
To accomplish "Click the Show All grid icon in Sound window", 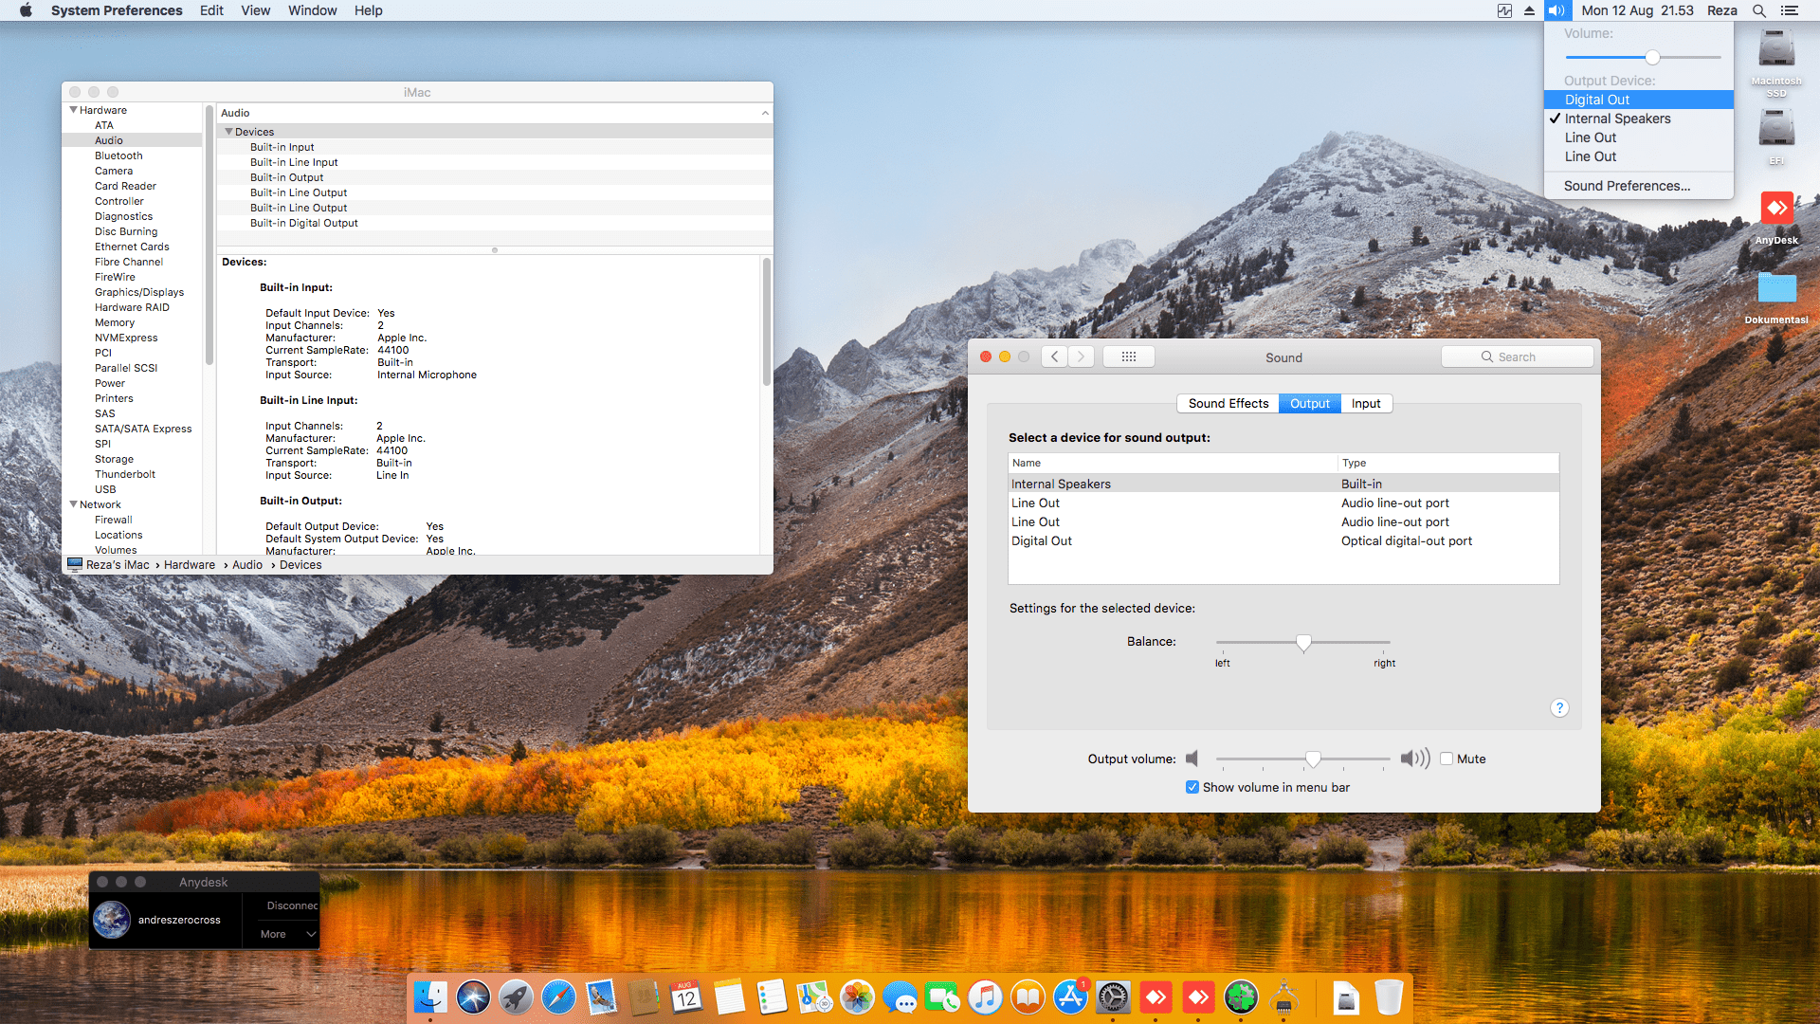I will [x=1128, y=357].
